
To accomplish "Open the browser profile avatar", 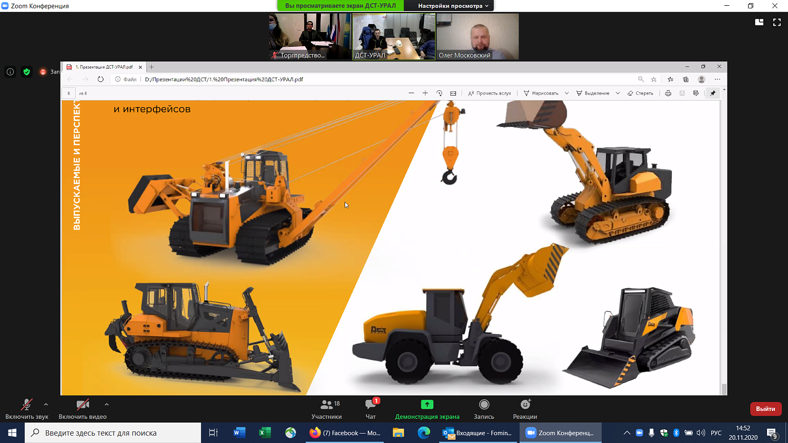I will (701, 79).
